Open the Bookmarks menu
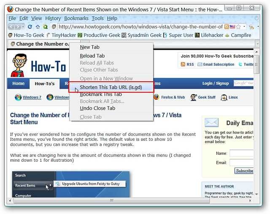270x214 pixels. (76, 18)
